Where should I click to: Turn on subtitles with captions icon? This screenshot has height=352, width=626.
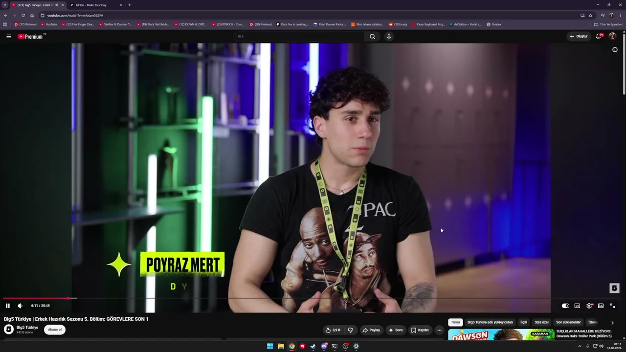577,306
